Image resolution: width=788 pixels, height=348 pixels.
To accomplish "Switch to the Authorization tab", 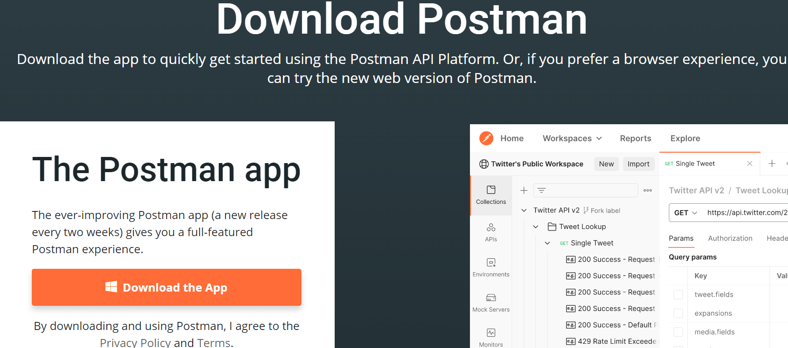I will coord(730,238).
